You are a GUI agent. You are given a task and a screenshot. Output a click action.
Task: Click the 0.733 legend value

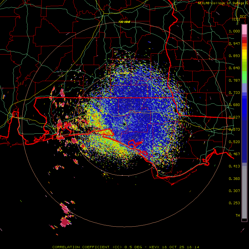[x=234, y=93]
